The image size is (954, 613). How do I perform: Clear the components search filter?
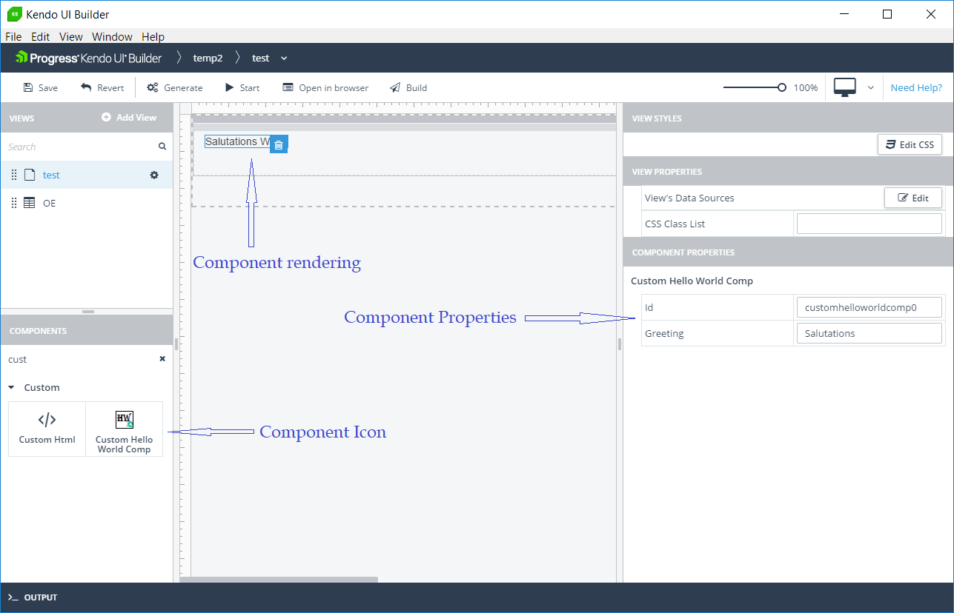162,359
